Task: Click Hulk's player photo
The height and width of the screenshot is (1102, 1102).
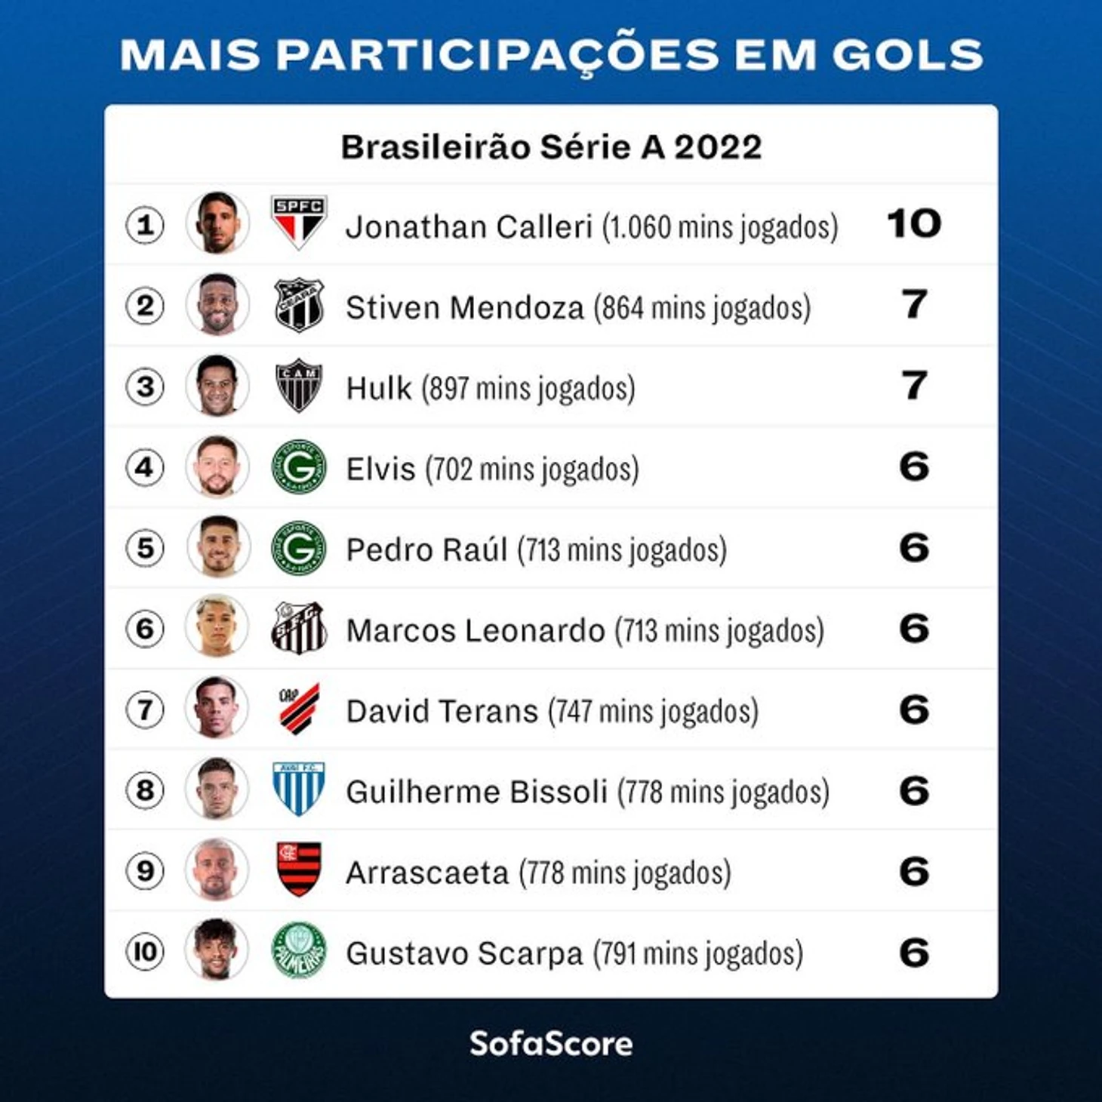Action: click(x=217, y=386)
